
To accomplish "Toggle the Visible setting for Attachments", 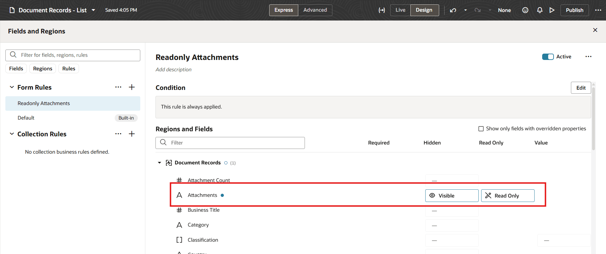I will coord(452,196).
